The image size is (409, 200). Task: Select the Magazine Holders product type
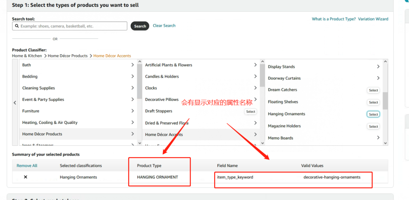[x=373, y=126]
